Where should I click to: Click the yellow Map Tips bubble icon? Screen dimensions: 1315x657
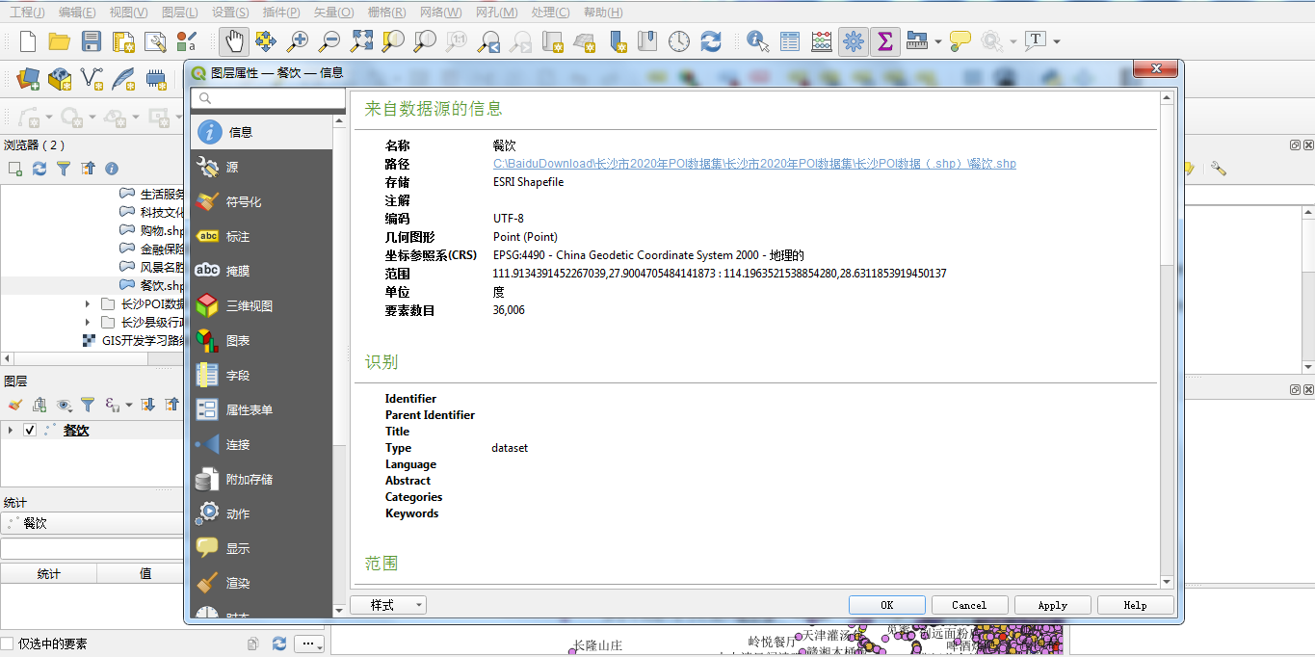click(960, 41)
